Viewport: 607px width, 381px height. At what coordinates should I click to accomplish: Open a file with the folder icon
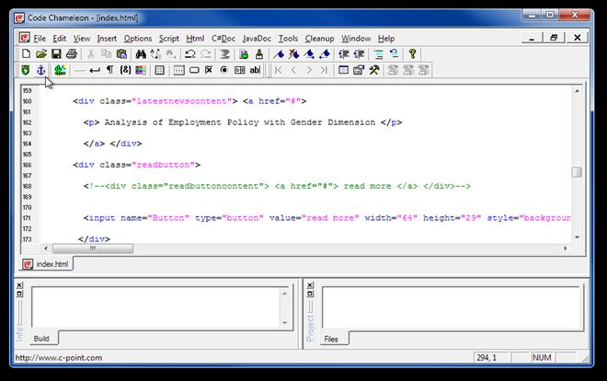click(x=41, y=54)
